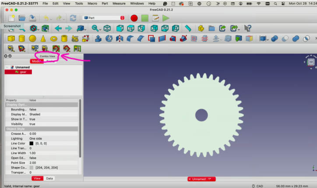
Task: Open the Redo history dropdown arrow
Action: [x=63, y=19]
